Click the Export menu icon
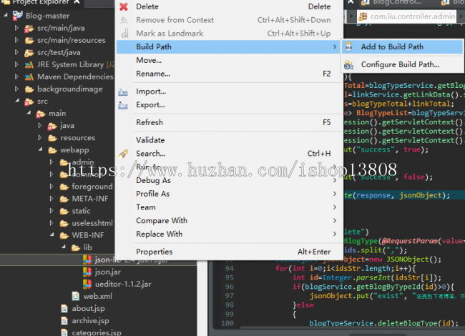The image size is (465, 336). click(x=123, y=105)
